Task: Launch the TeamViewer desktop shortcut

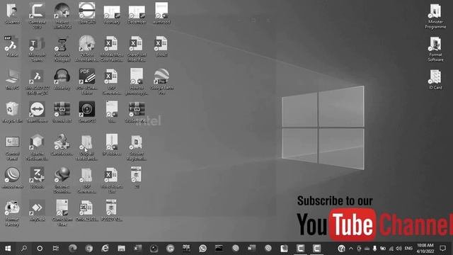Action: pos(37,112)
